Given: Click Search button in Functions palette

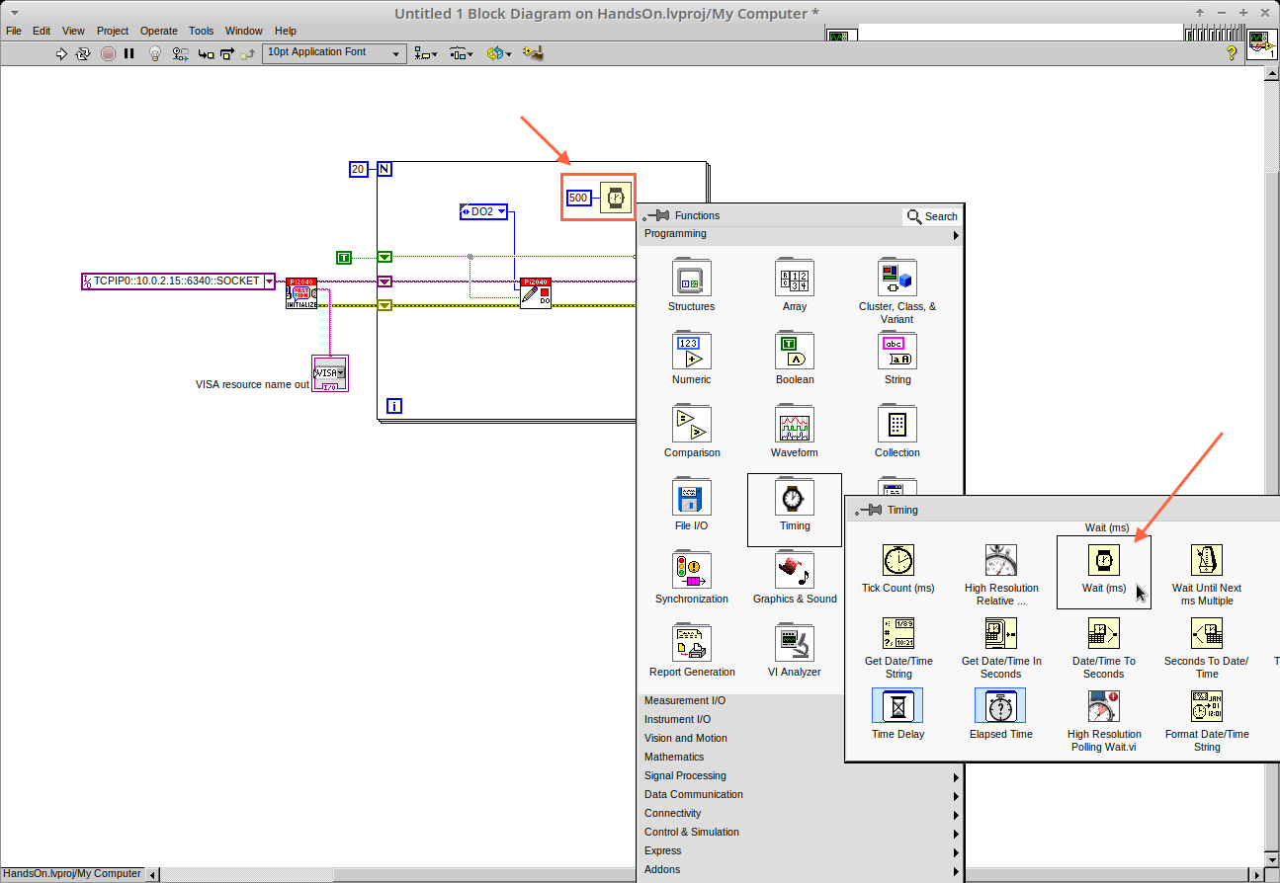Looking at the screenshot, I should click(x=932, y=216).
